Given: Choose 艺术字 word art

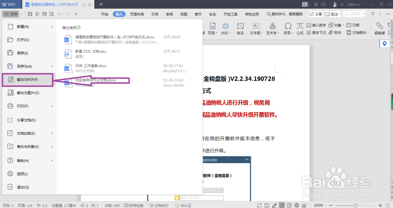Looking at the screenshot, I should pyautogui.click(x=272, y=29).
